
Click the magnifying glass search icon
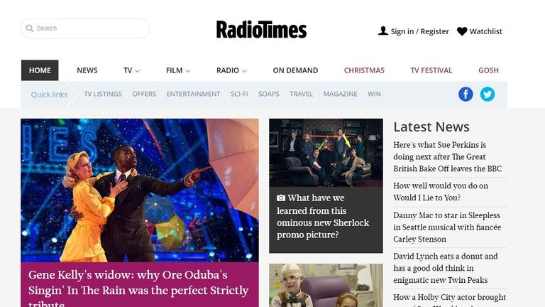(x=30, y=28)
